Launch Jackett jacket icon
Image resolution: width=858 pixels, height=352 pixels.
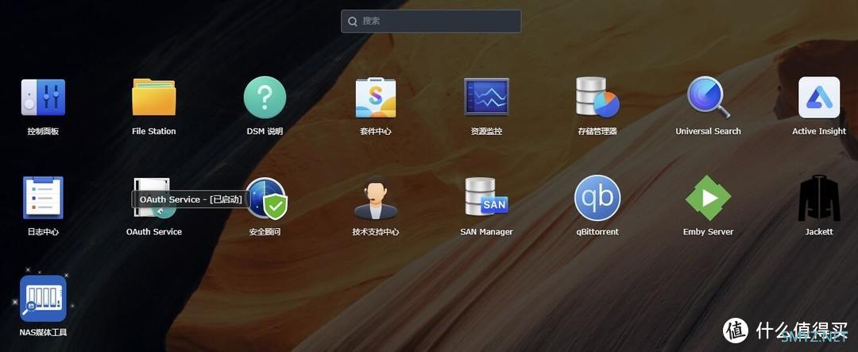[819, 198]
